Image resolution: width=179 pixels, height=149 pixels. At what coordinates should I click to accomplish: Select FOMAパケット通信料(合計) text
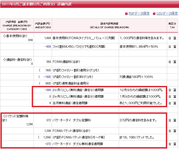point(71,131)
